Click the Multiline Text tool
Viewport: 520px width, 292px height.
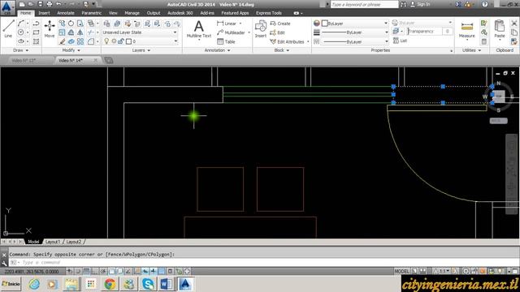click(x=198, y=29)
